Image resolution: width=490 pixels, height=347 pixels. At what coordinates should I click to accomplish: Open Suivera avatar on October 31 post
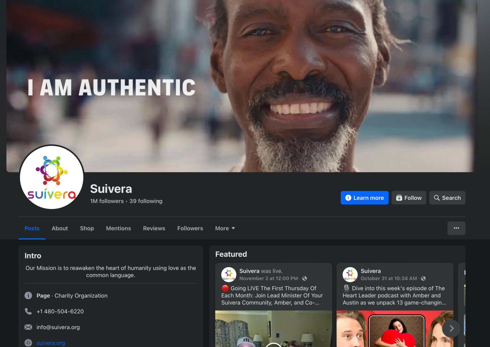[x=350, y=275]
